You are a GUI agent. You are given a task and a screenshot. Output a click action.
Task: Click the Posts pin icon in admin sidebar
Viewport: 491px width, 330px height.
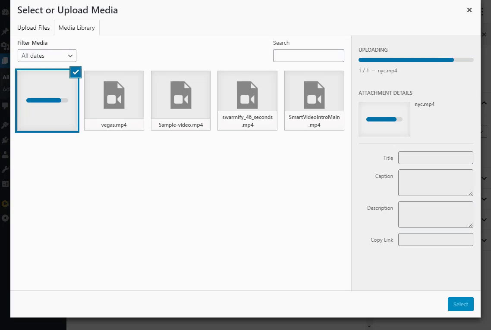tap(5, 31)
